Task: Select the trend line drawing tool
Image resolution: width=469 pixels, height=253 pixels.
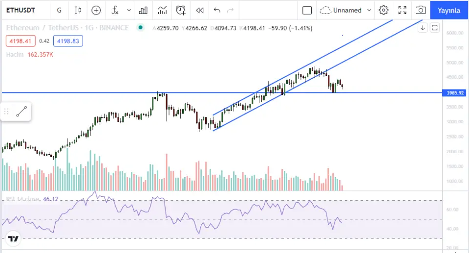Action: point(21,112)
